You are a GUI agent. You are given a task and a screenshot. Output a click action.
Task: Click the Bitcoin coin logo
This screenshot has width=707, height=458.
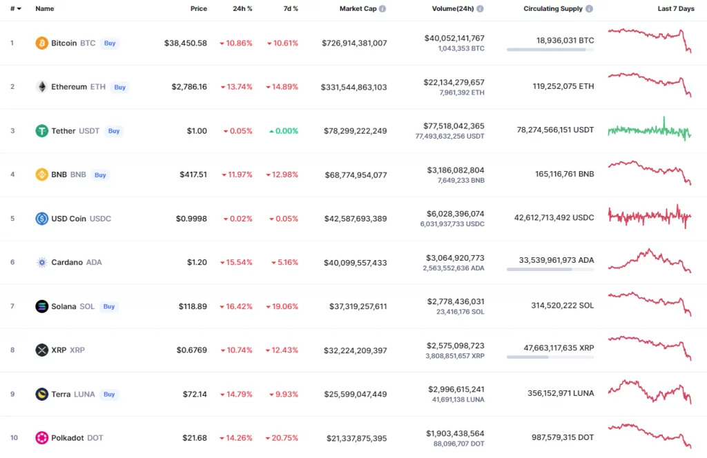click(41, 43)
